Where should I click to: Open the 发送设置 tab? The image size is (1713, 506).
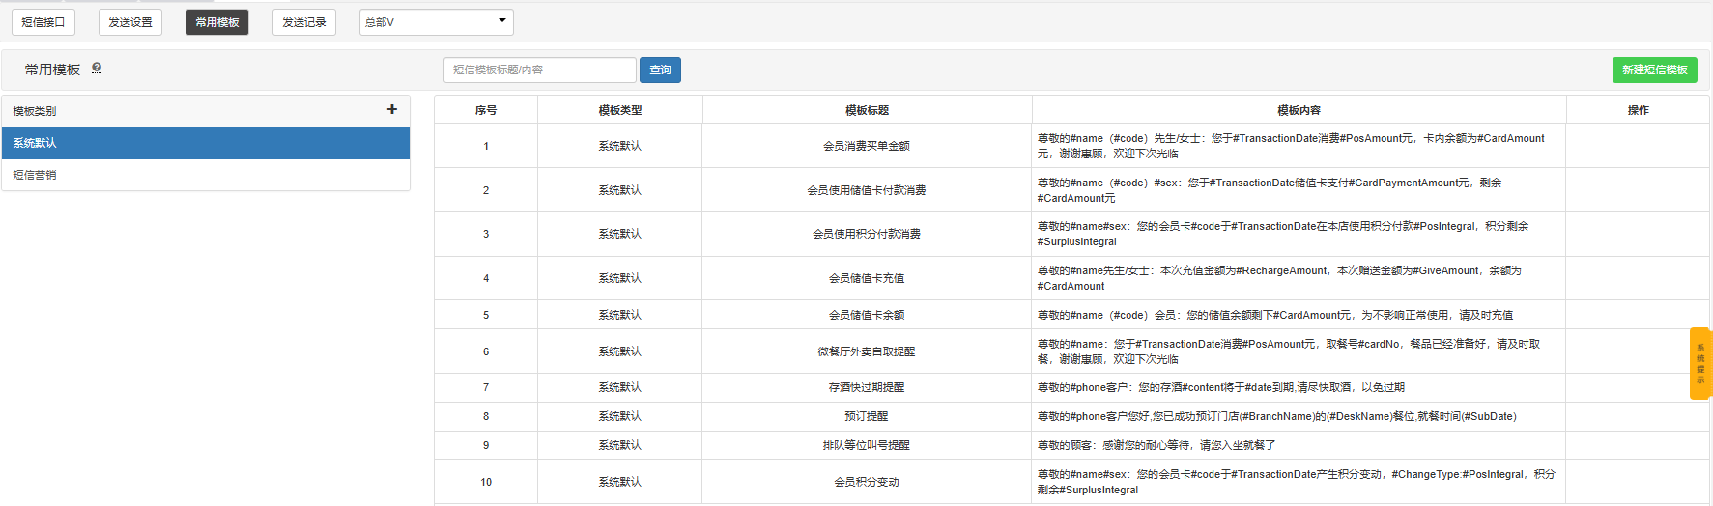pyautogui.click(x=130, y=22)
